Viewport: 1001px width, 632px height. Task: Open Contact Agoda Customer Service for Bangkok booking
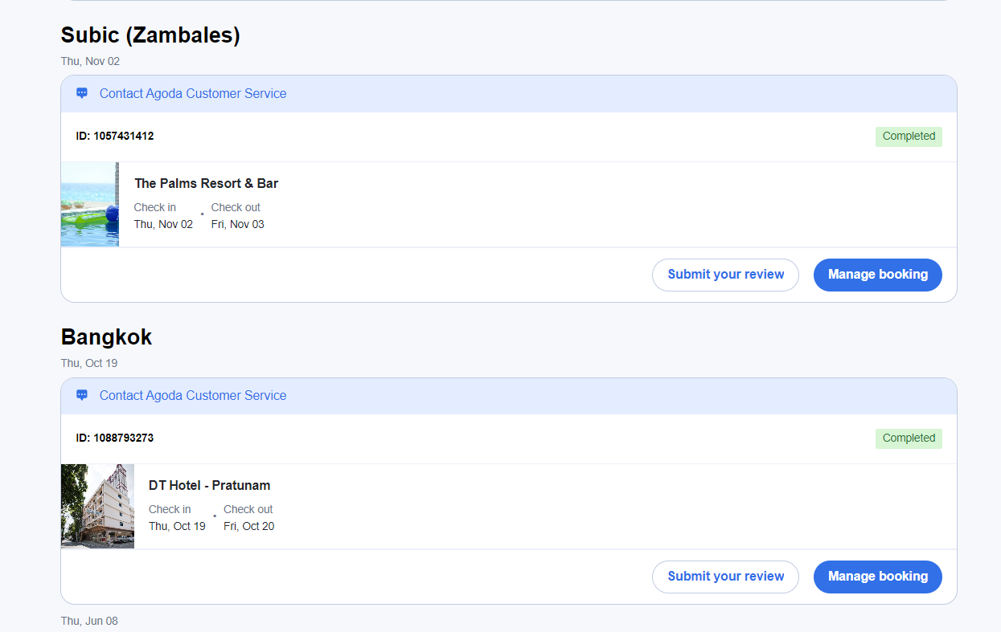click(x=192, y=395)
